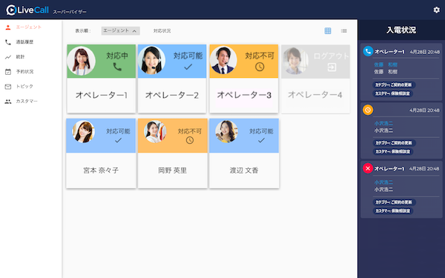Screen dimensions: 445x278
Task: Click logout icon on オペレーター4 card
Action: tap(332, 67)
